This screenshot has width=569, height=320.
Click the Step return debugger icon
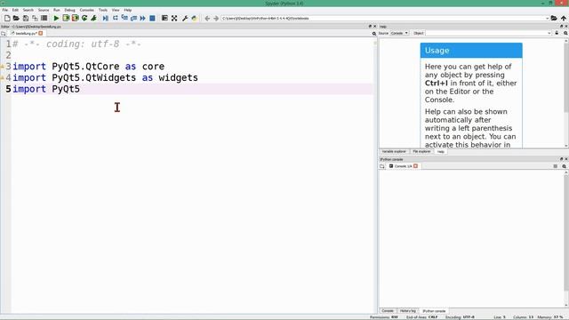[x=133, y=18]
